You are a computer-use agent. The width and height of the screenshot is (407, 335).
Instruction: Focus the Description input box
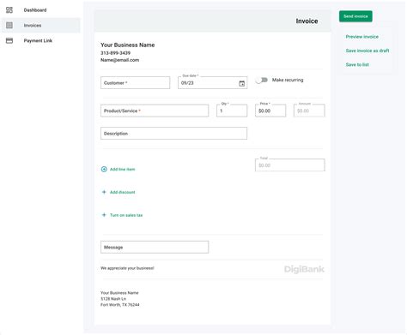[x=173, y=134]
